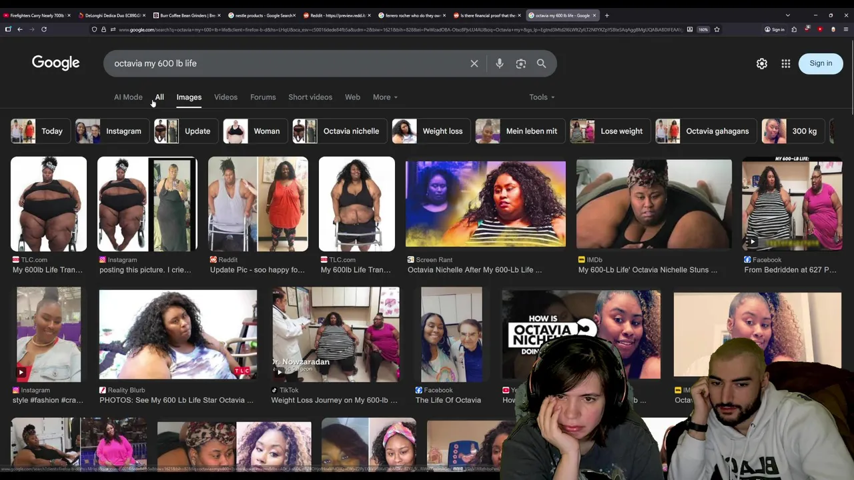
Task: Switch to 'Is there financial proof' tab
Action: [488, 15]
